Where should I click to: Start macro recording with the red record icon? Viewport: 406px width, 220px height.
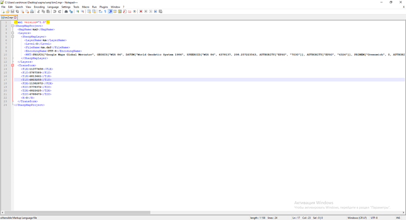click(141, 11)
